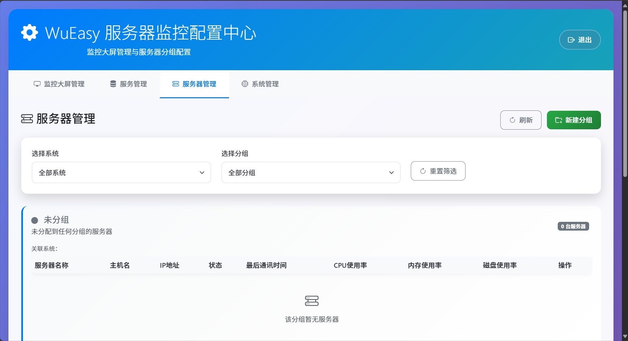Viewport: 628px width, 341px height.
Task: Click the 退出 logout button
Action: (x=580, y=40)
